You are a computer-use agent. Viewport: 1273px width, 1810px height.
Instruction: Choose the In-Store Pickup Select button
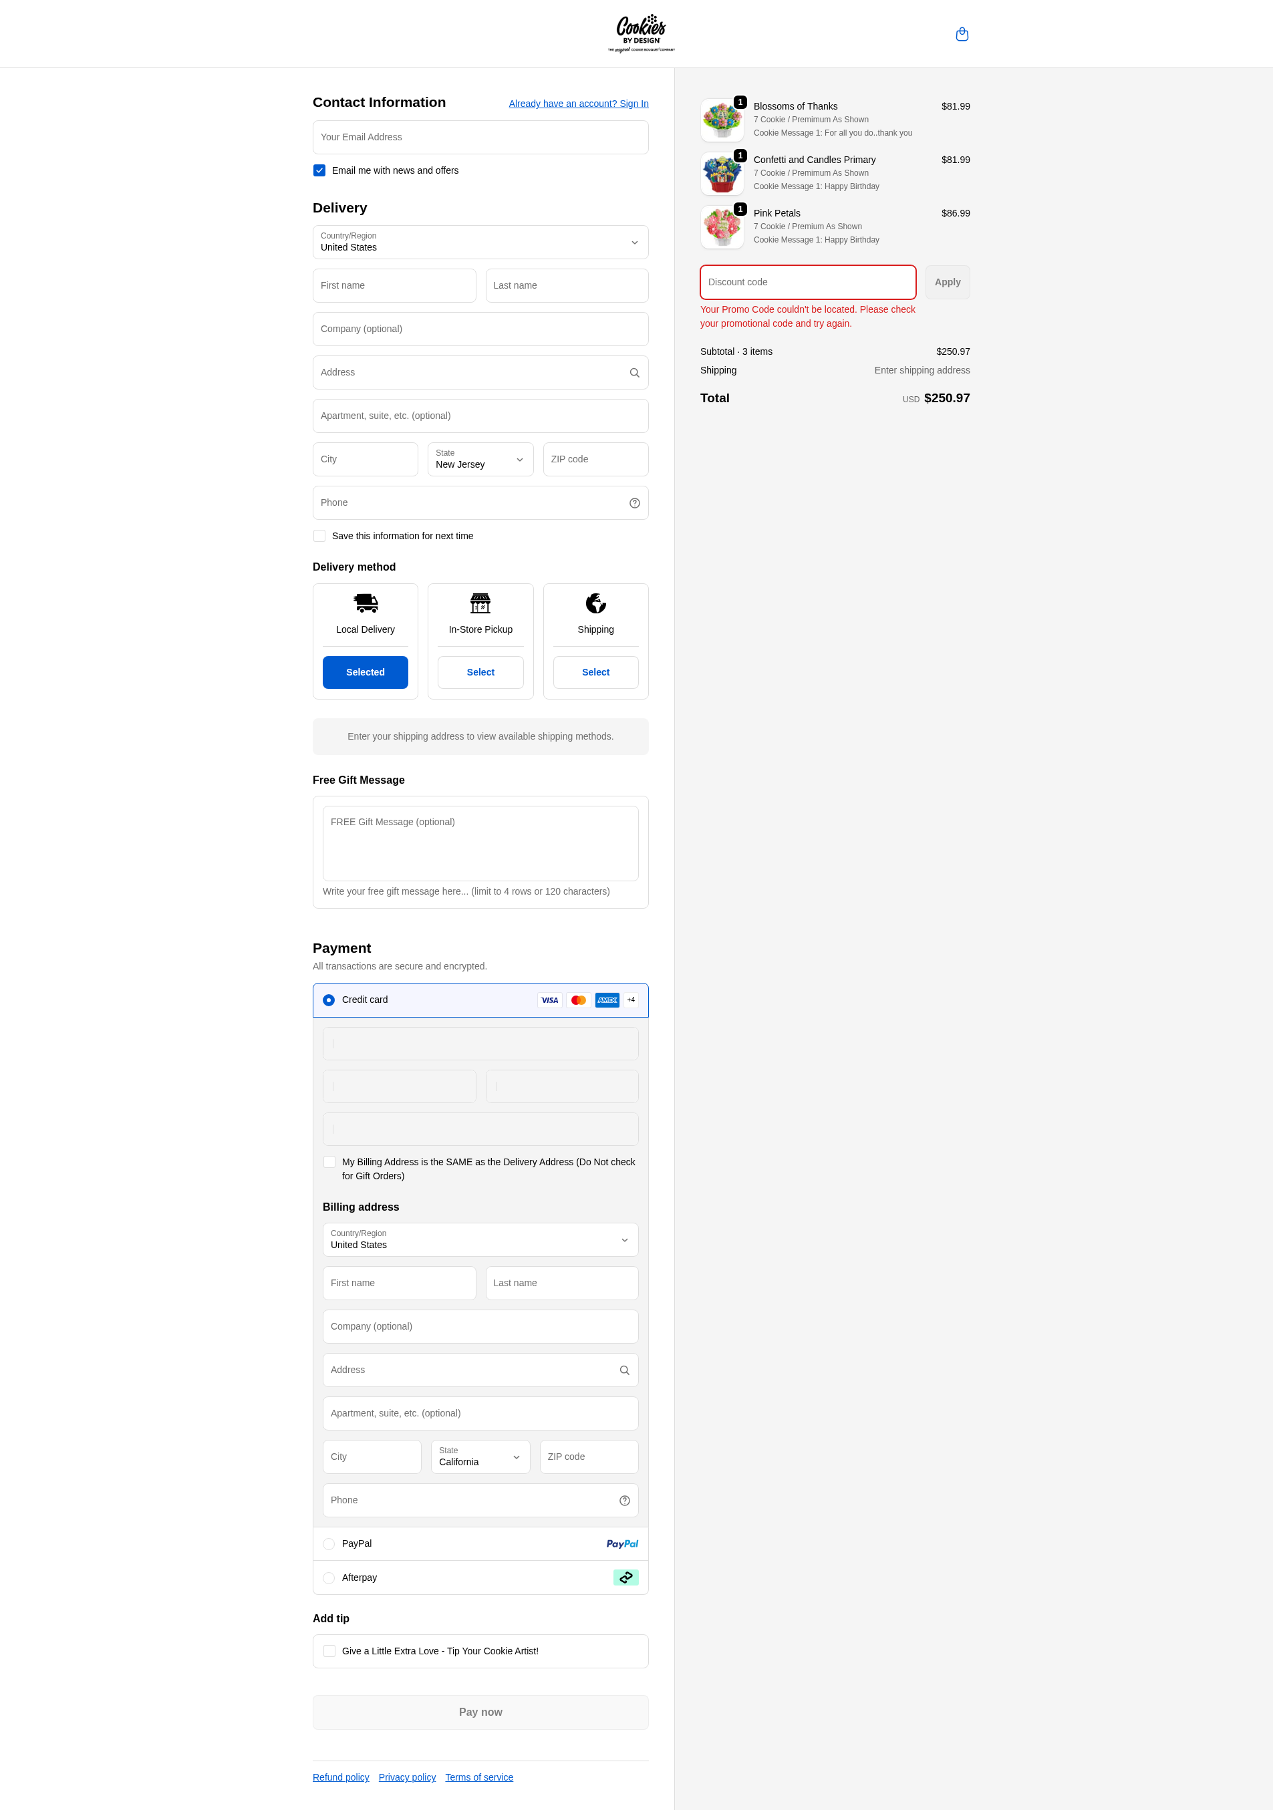coord(480,672)
